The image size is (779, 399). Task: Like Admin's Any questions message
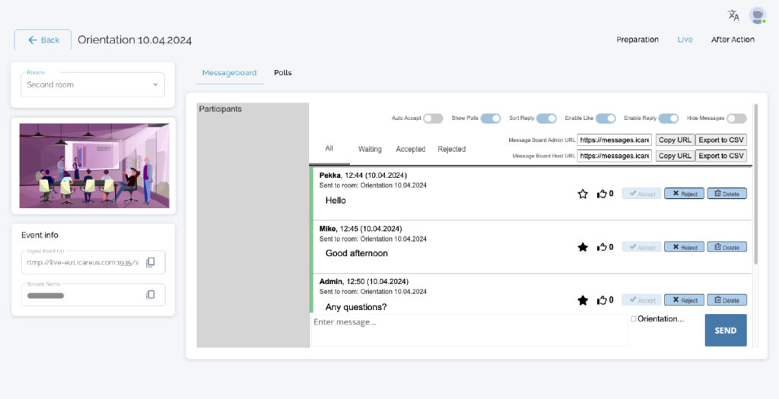pyautogui.click(x=603, y=300)
